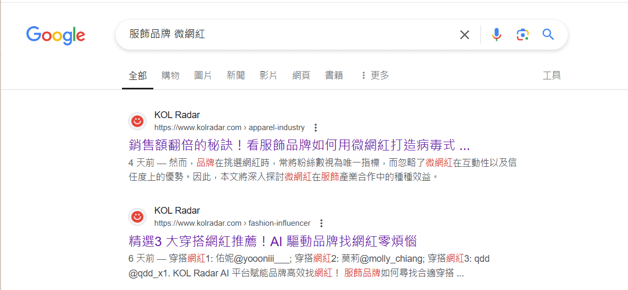The image size is (628, 290).
Task: Switch to the 新聞 tab
Action: pyautogui.click(x=235, y=76)
